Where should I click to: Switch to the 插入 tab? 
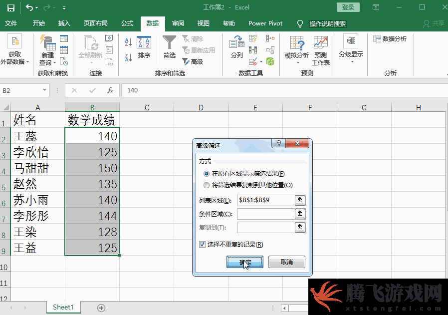pos(64,23)
